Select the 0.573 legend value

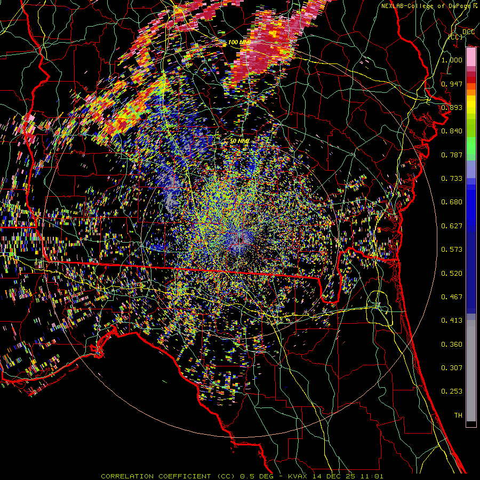tap(452, 250)
